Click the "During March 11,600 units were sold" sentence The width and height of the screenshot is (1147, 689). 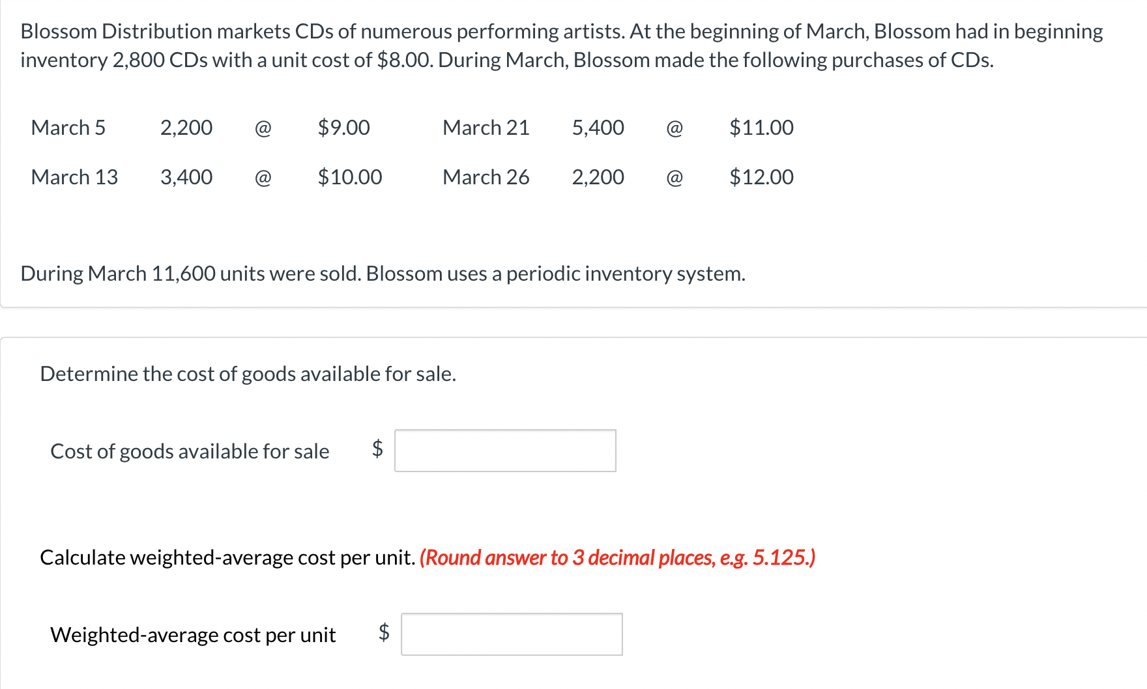point(383,274)
